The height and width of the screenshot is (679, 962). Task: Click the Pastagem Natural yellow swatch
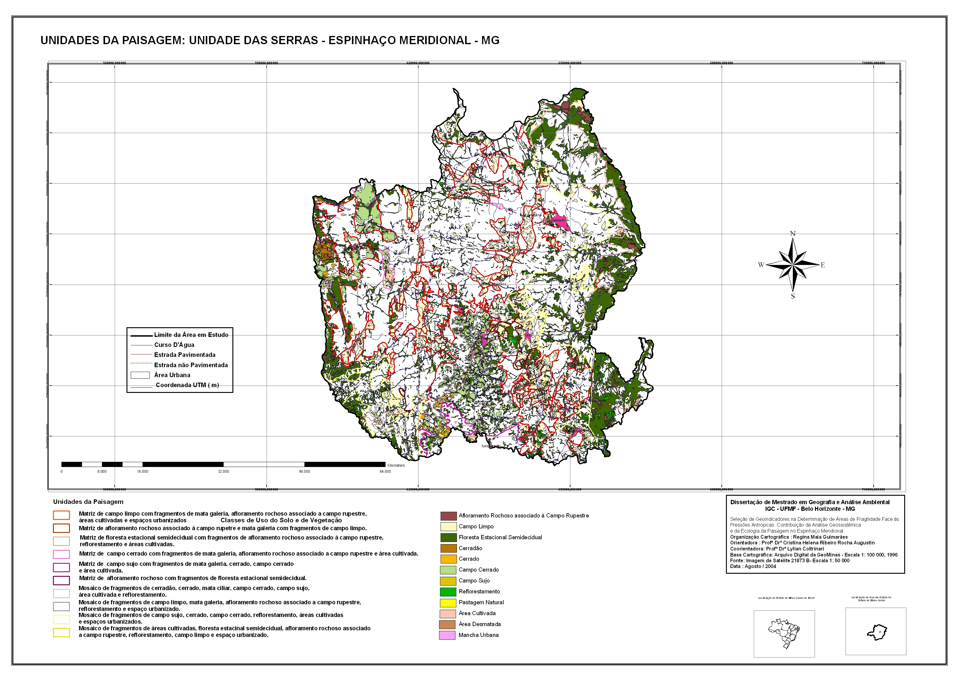tap(448, 603)
